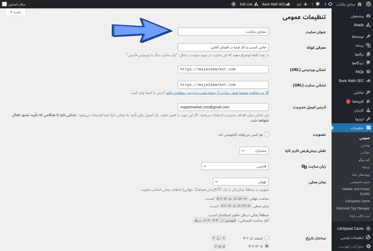Open the فارسی site language dropdown
The height and width of the screenshot is (251, 373).
pyautogui.click(x=235, y=166)
